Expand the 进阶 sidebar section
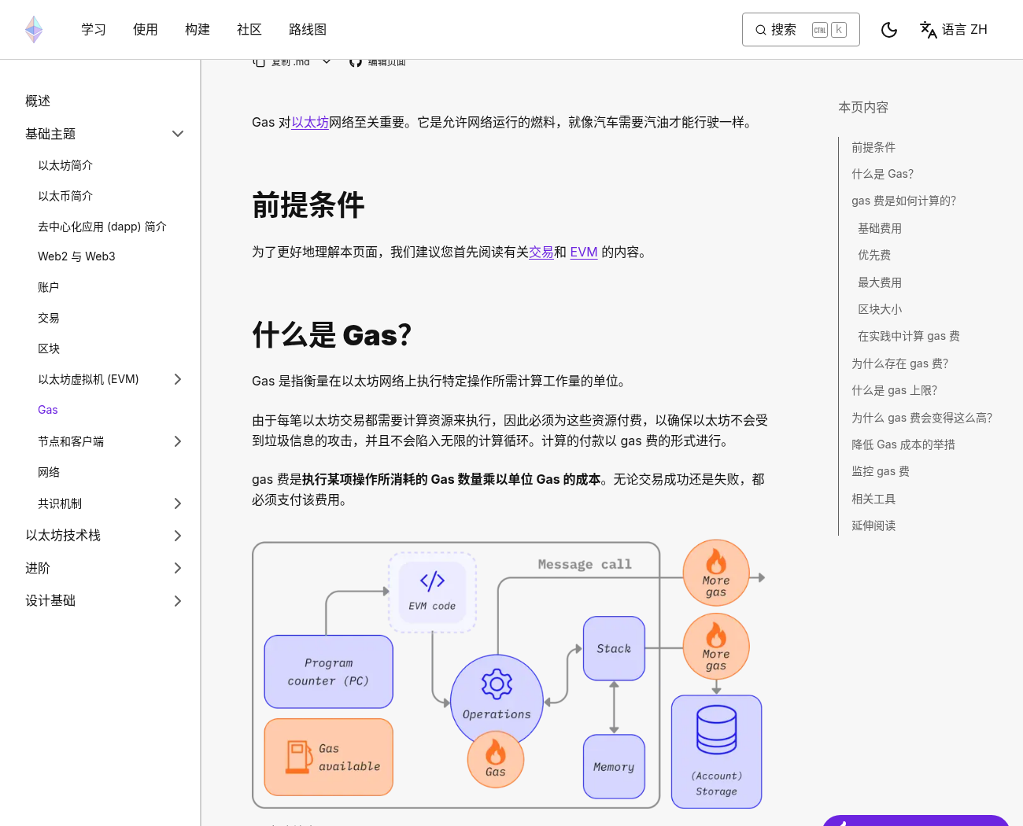The width and height of the screenshot is (1023, 826). tap(178, 568)
